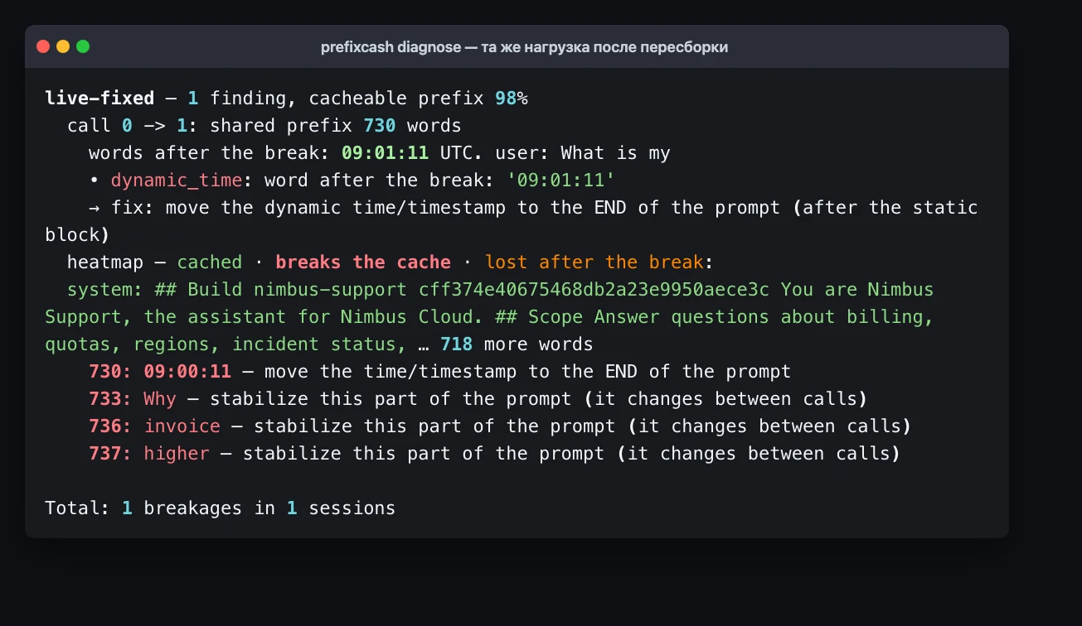Image resolution: width=1082 pixels, height=626 pixels.
Task: Click the green maximize window button
Action: (83, 46)
